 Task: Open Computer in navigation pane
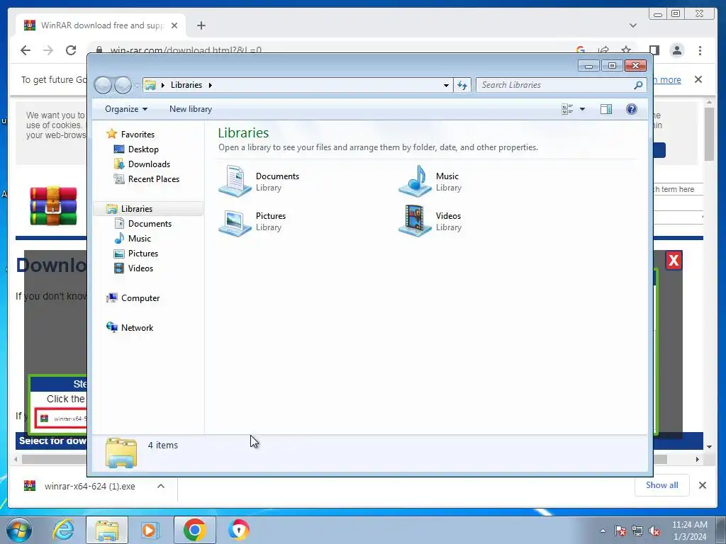pos(140,298)
